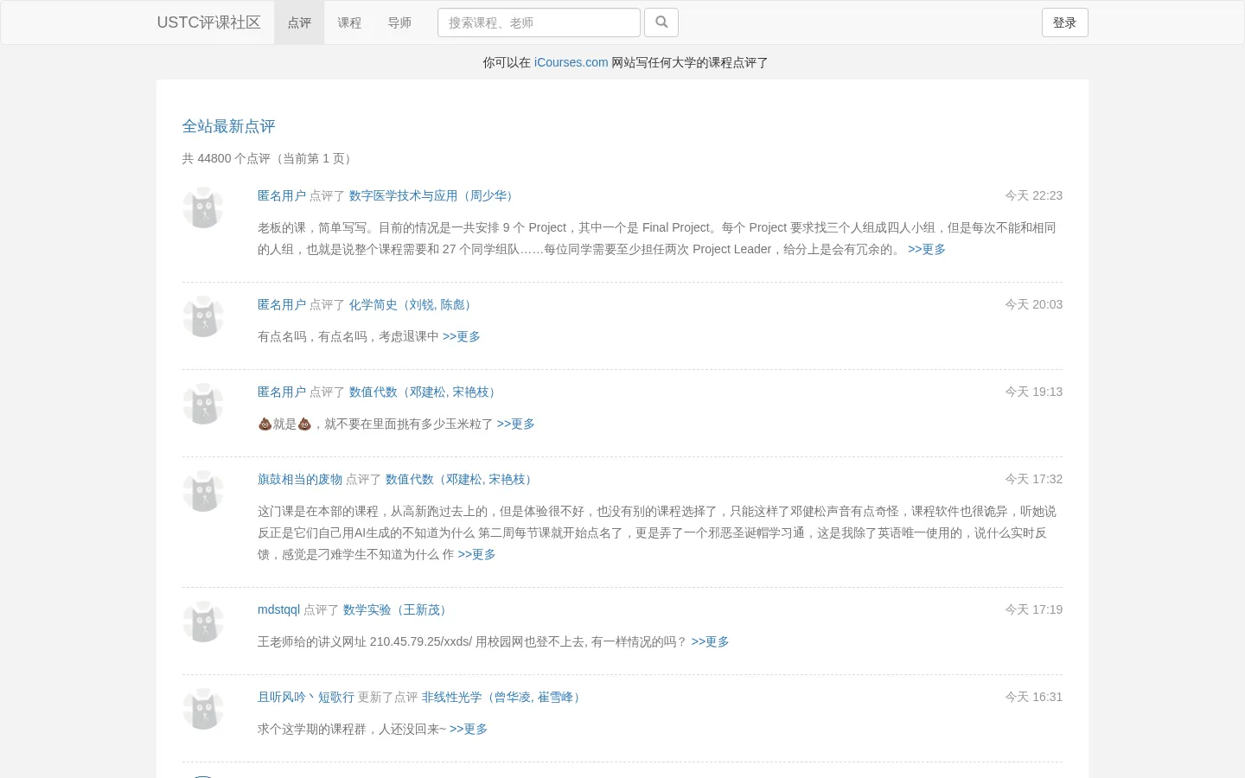Click 匿名用户 in the 19:13 review
Image resolution: width=1245 pixels, height=778 pixels.
(x=282, y=392)
